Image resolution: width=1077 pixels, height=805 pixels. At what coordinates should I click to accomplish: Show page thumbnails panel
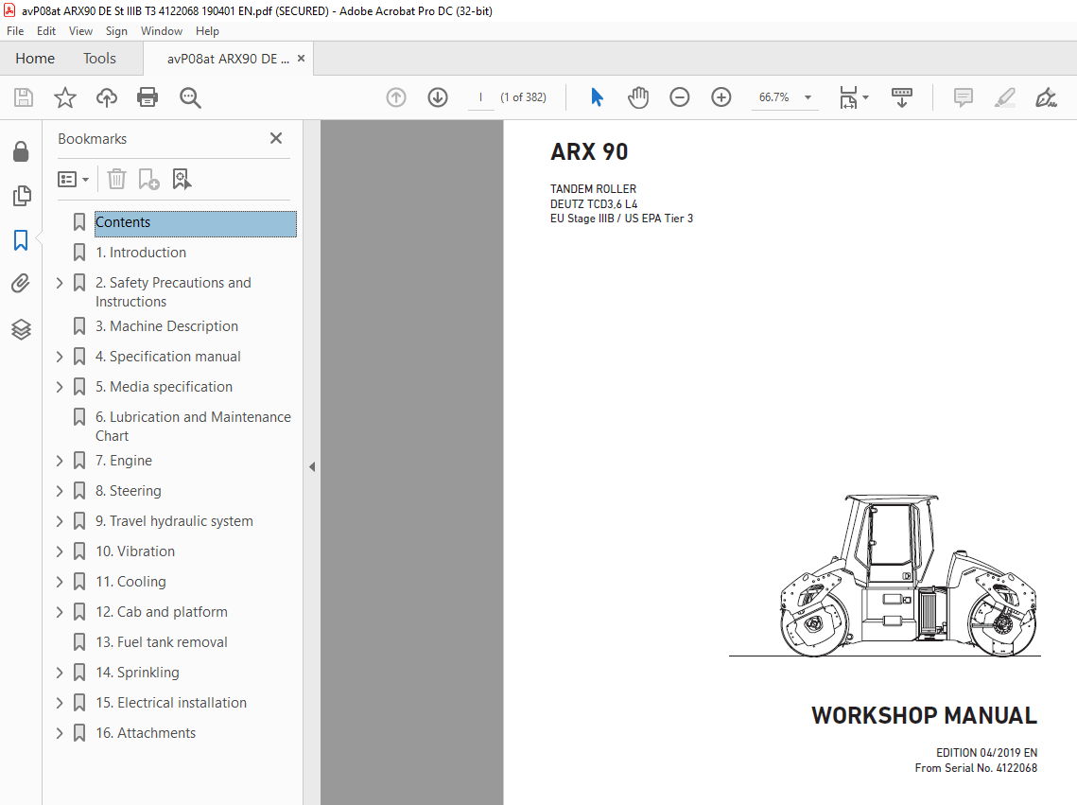coord(22,196)
